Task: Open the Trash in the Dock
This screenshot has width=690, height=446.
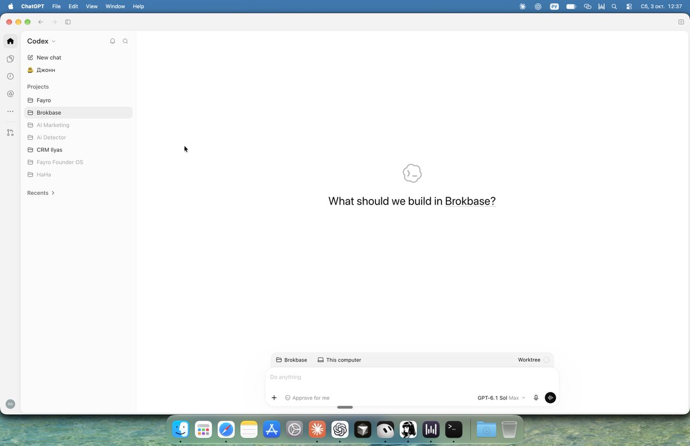Action: [x=509, y=429]
